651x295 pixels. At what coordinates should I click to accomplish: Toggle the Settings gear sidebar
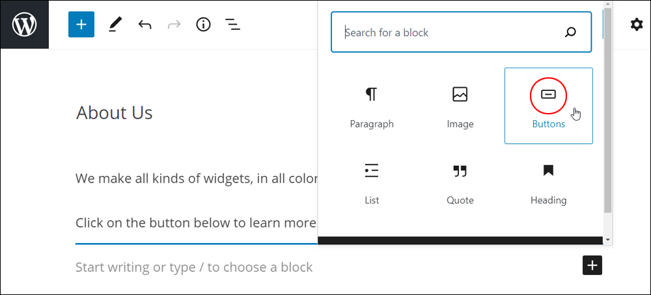pos(637,25)
